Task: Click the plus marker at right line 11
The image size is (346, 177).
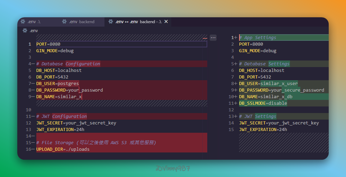Action: point(236,103)
